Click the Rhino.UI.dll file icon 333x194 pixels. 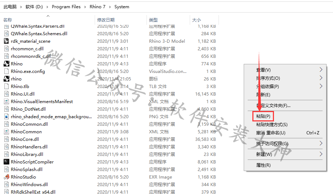(6, 94)
